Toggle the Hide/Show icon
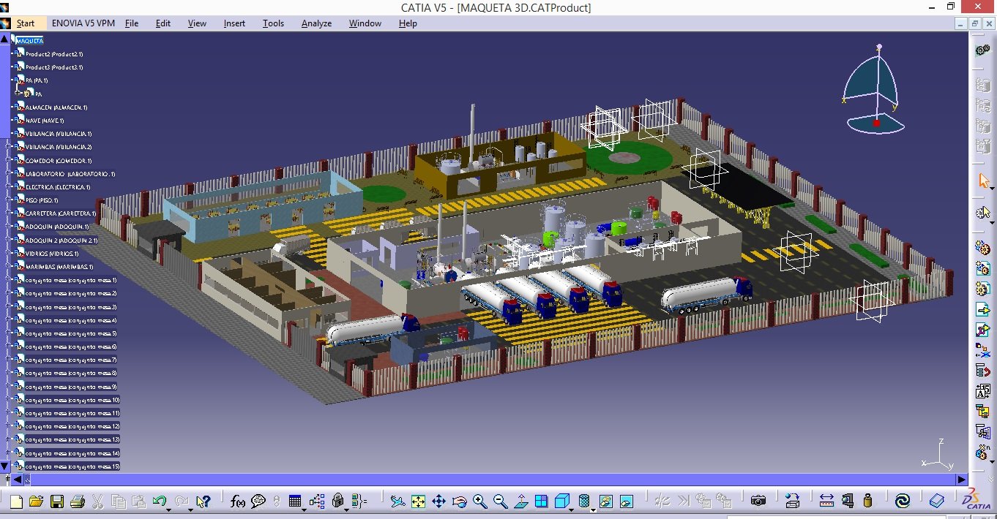Image resolution: width=997 pixels, height=519 pixels. pyautogui.click(x=605, y=501)
